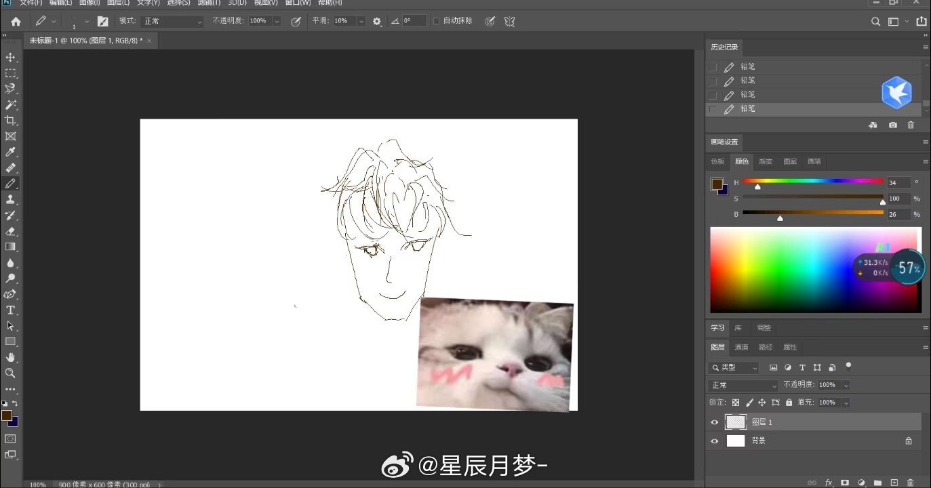This screenshot has width=931, height=488.
Task: Switch to the 调整 tab
Action: coord(764,328)
